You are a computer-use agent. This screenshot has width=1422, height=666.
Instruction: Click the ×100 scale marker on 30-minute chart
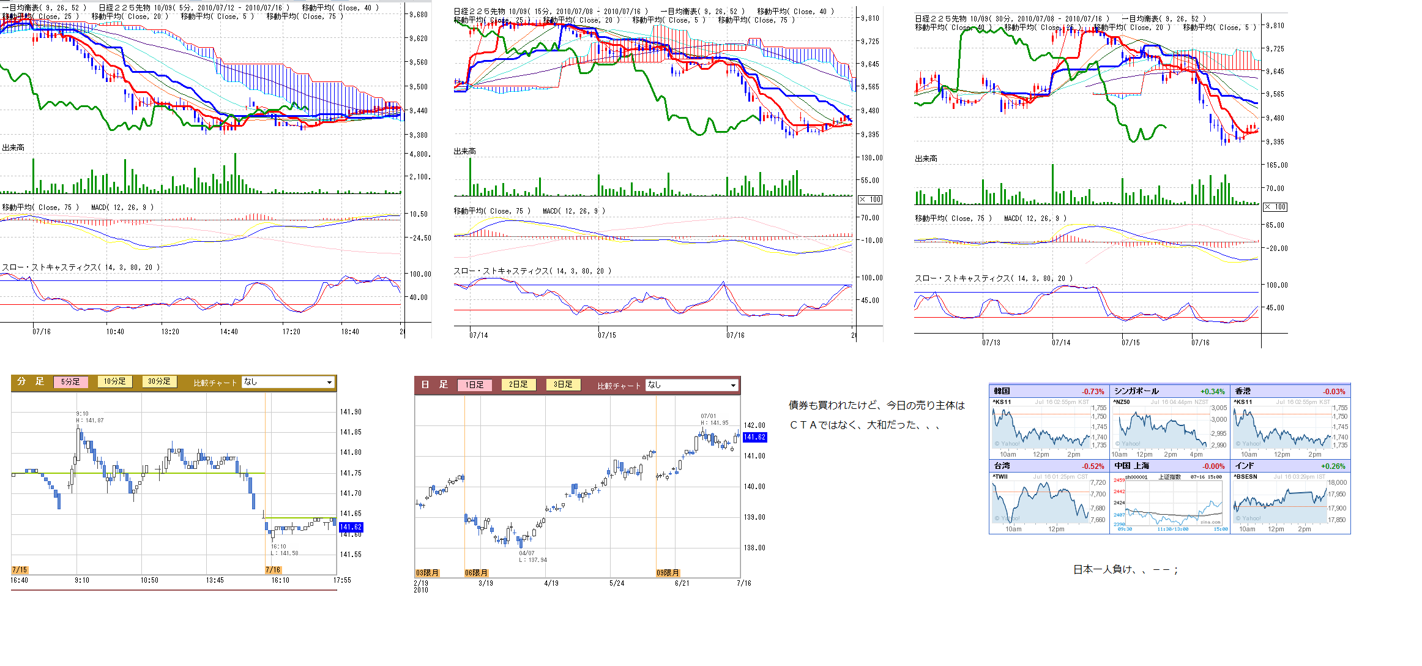pyautogui.click(x=1275, y=207)
